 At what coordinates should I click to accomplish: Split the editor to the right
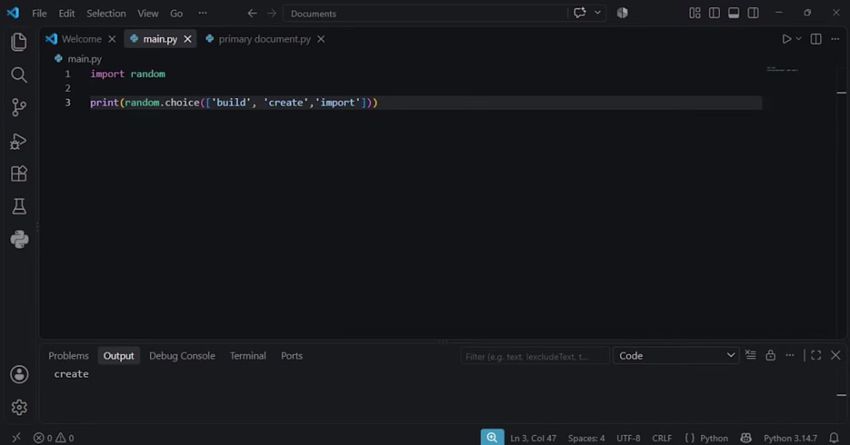click(x=815, y=39)
